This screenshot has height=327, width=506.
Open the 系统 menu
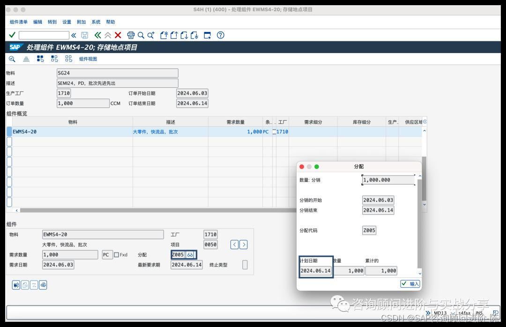(96, 22)
